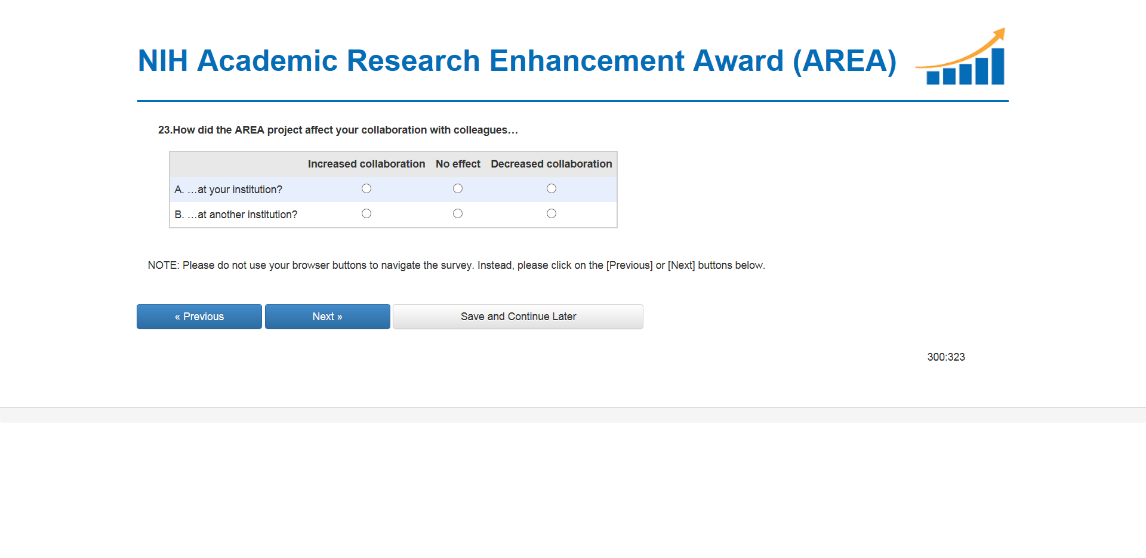Click question 23 heading text
The height and width of the screenshot is (558, 1146).
pyautogui.click(x=338, y=130)
